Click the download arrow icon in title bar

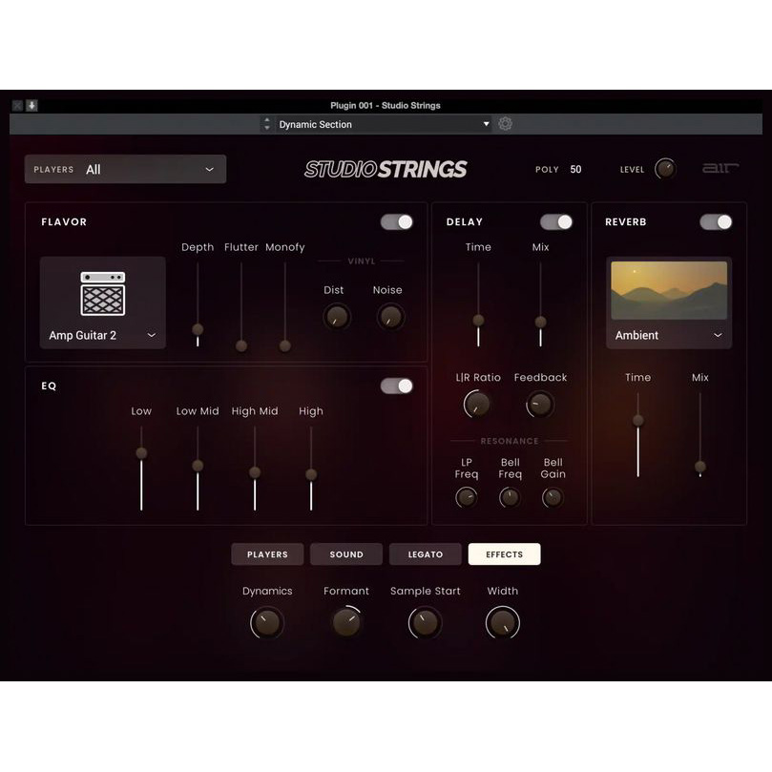pos(31,105)
